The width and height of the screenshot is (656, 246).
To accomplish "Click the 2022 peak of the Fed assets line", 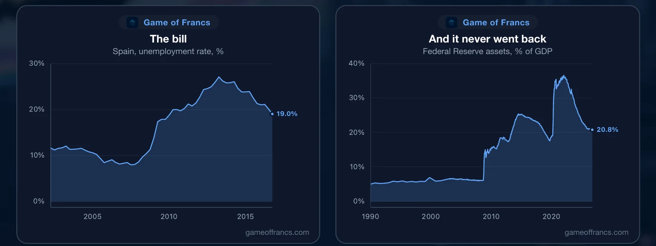I will (564, 76).
